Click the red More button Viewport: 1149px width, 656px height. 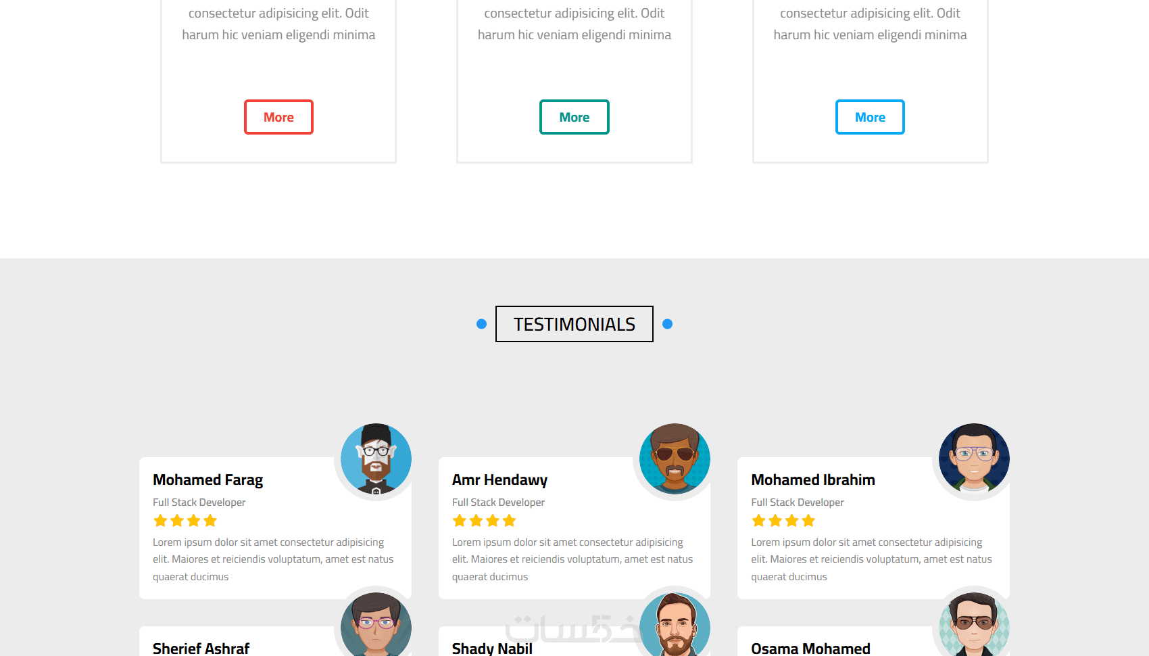[x=278, y=117]
